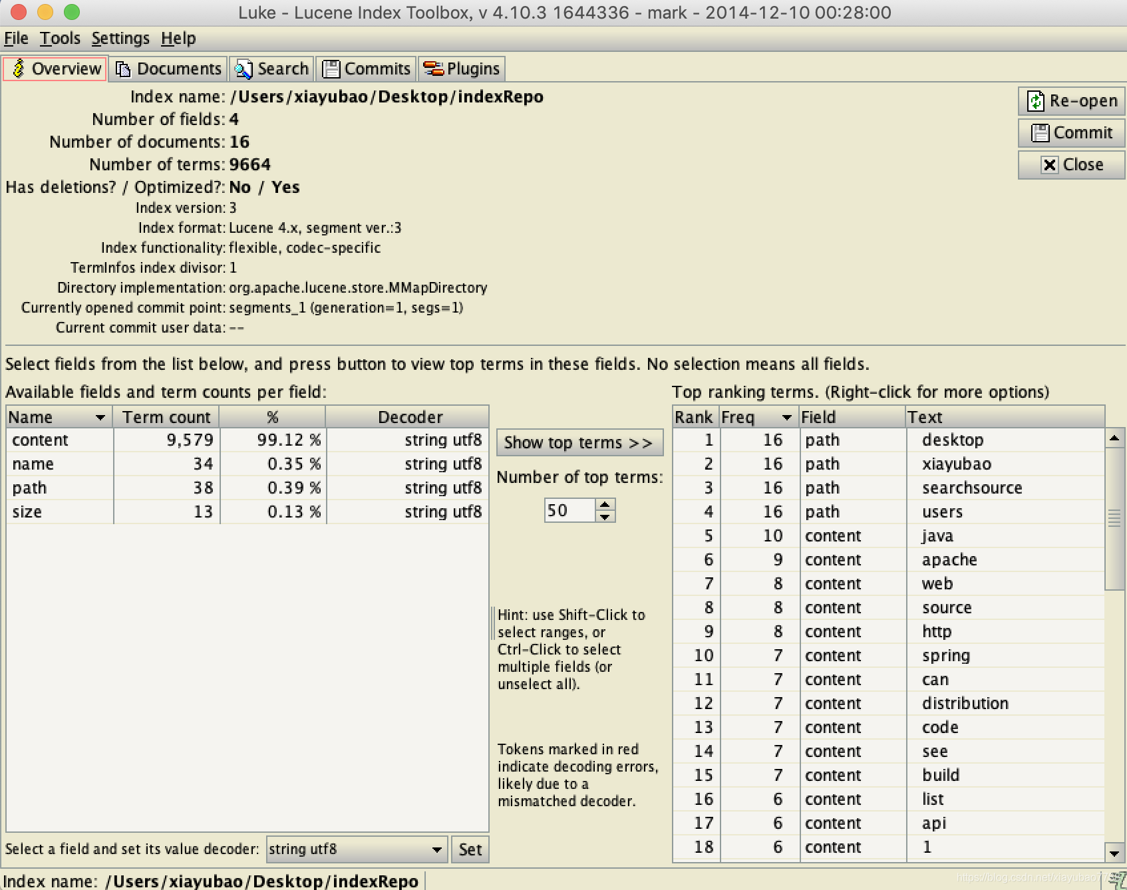Click top terms scrollbar down arrow
Image resolution: width=1127 pixels, height=890 pixels.
1114,852
